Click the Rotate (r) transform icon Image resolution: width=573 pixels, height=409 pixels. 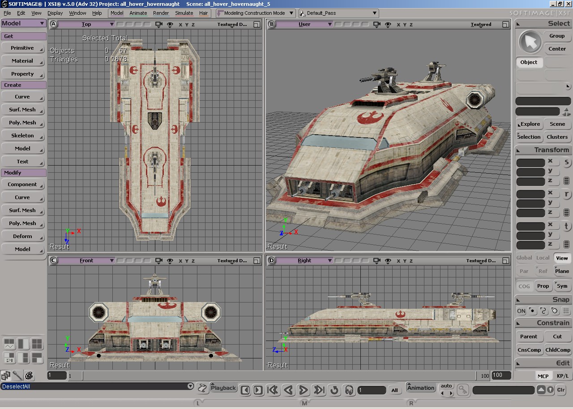click(566, 194)
